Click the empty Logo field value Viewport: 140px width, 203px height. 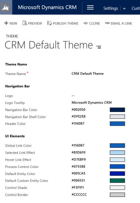tap(73, 96)
